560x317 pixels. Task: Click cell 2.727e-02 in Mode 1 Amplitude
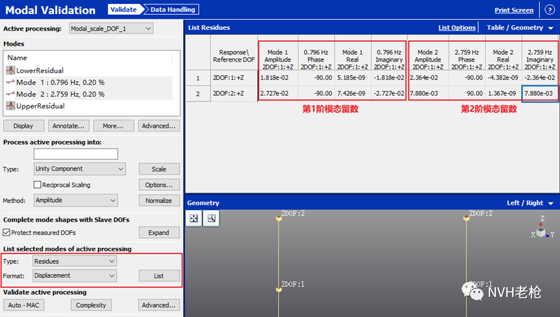(x=278, y=94)
